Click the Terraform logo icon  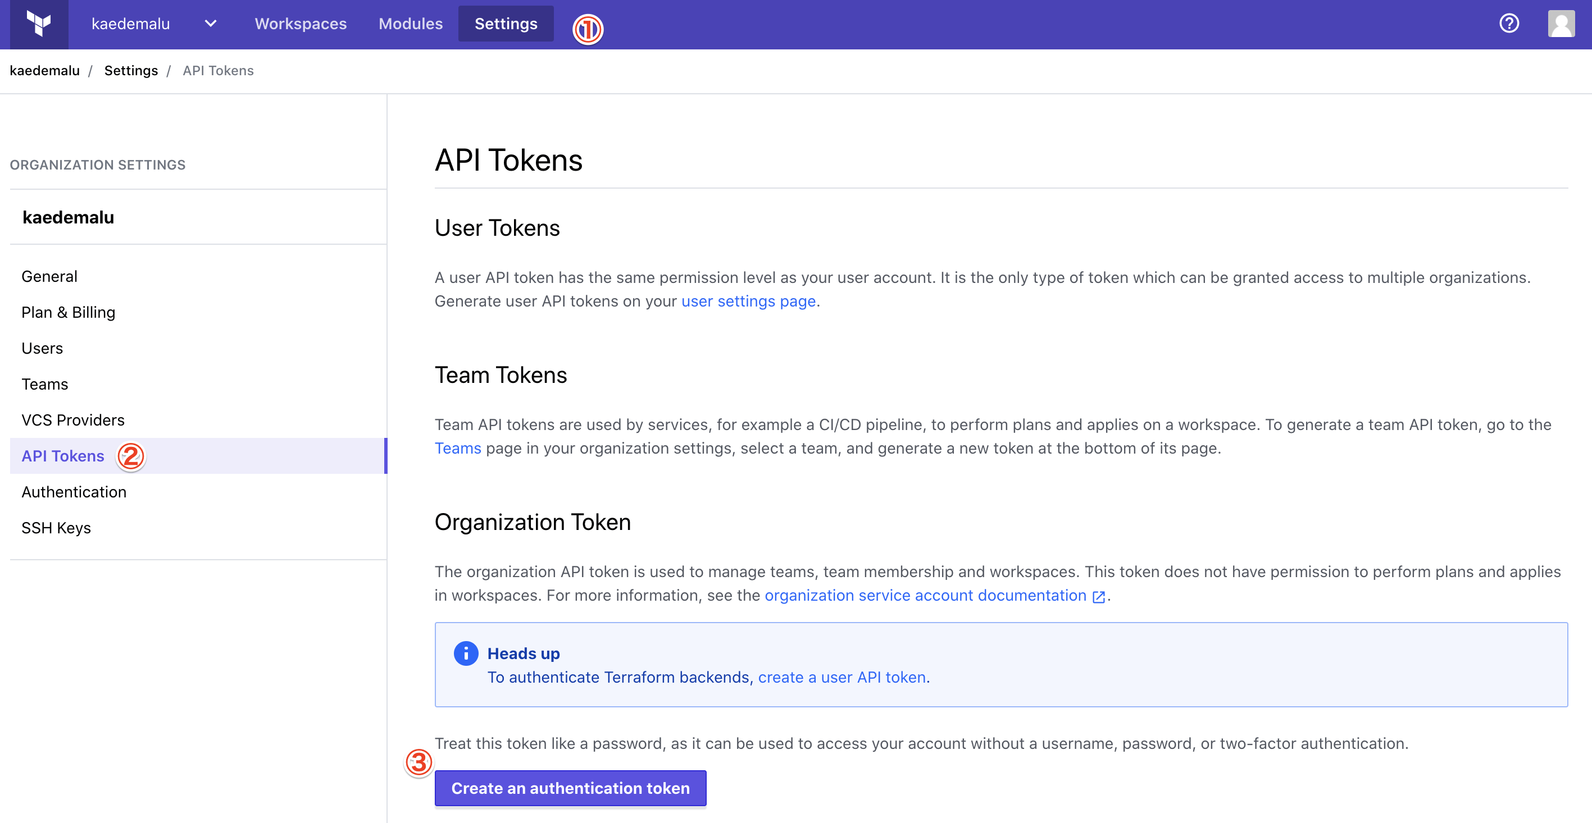pyautogui.click(x=39, y=24)
